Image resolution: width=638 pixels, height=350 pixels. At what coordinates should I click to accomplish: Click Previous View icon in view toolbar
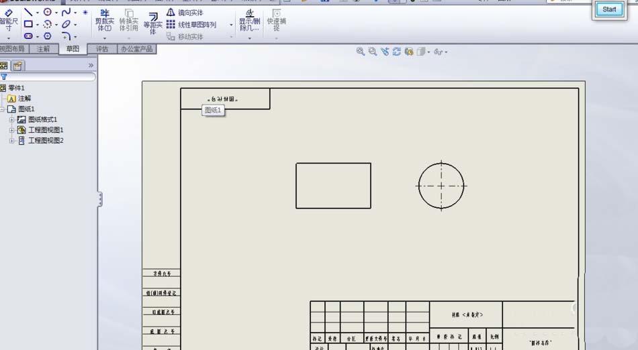pyautogui.click(x=385, y=52)
